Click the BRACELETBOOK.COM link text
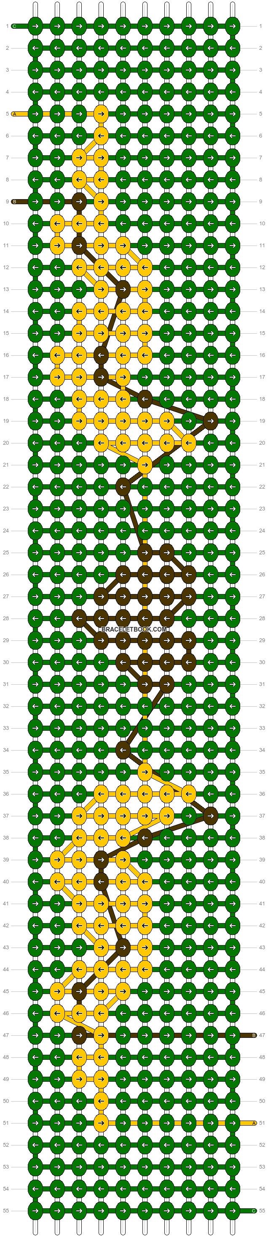Image resolution: width=268 pixels, height=1237 pixels. pyautogui.click(x=134, y=629)
